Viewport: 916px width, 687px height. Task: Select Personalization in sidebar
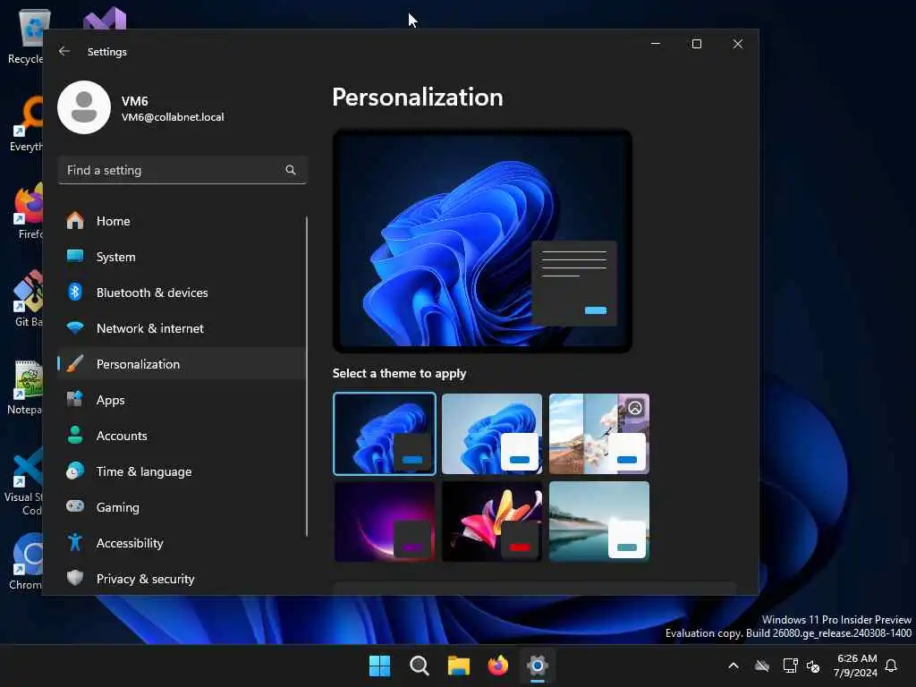(181, 364)
